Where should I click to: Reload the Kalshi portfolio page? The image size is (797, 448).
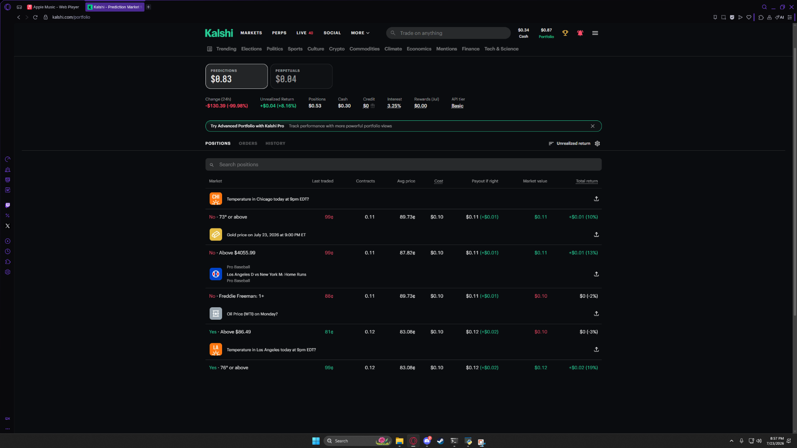click(35, 17)
